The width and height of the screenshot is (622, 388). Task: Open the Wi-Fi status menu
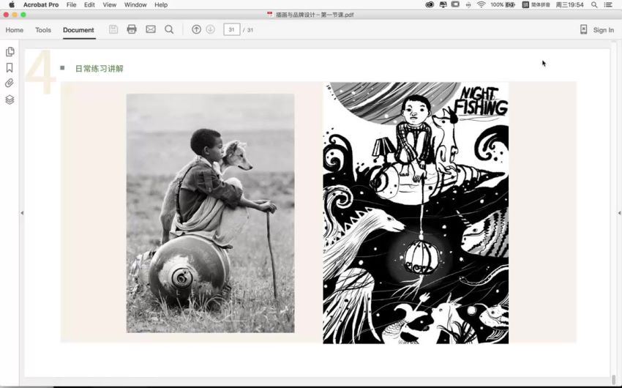482,5
